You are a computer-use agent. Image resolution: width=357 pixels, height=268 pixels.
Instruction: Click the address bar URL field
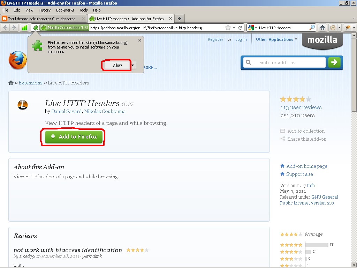click(157, 28)
